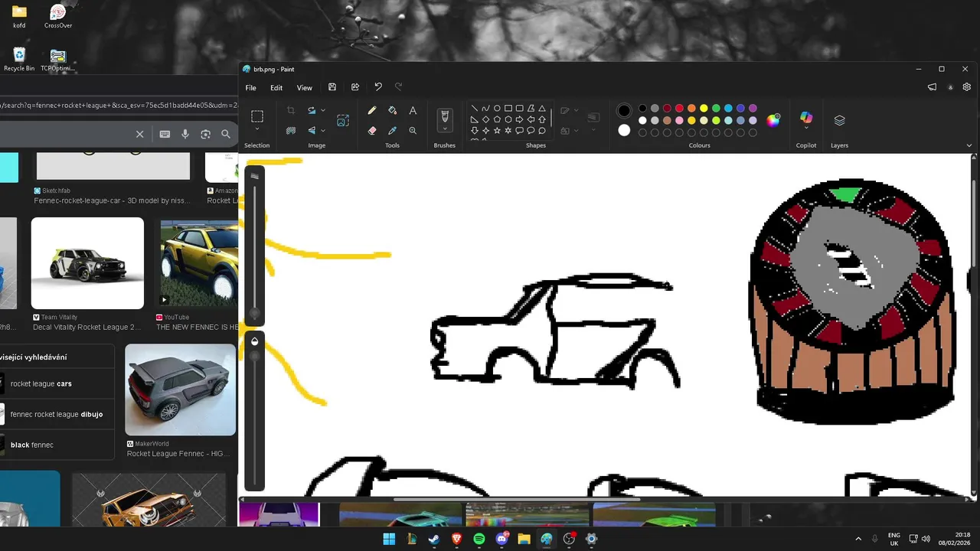Expand the shape outline dropdown
980x551 pixels.
[x=576, y=110]
